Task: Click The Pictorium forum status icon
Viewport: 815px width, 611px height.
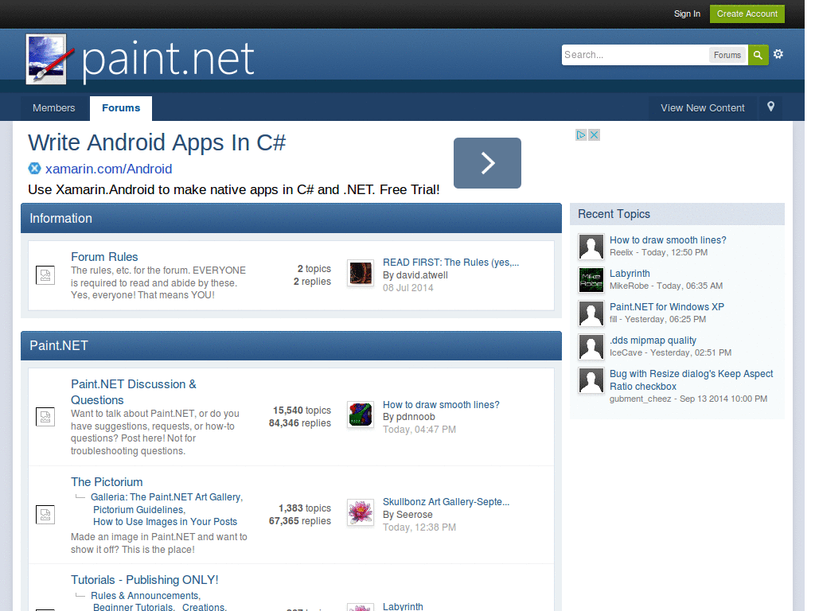Action: (45, 515)
